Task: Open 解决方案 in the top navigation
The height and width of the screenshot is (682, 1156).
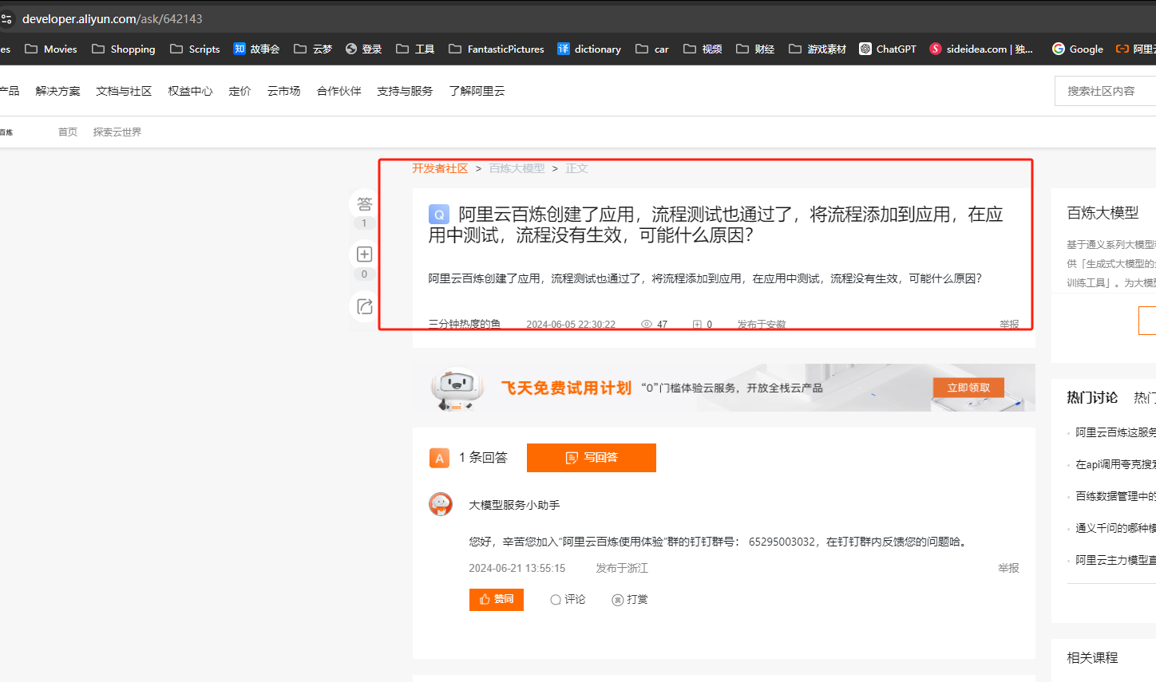Action: (x=57, y=91)
